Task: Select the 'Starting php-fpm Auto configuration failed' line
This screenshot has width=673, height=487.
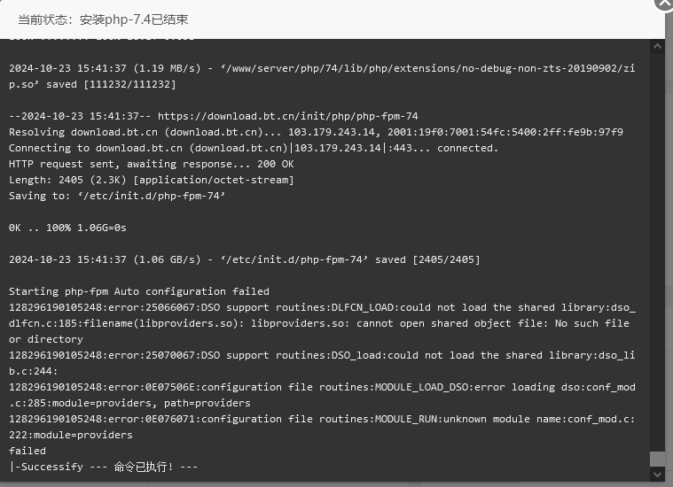Action: click(139, 291)
